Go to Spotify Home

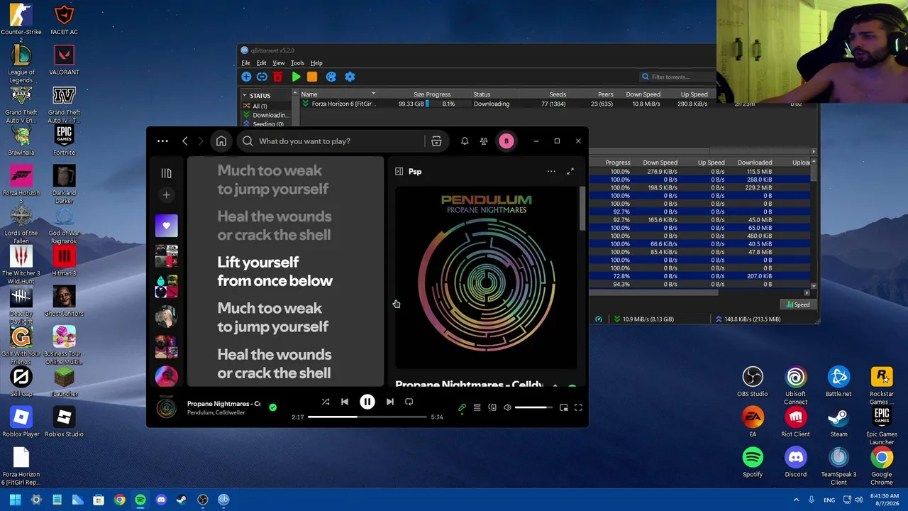point(221,141)
